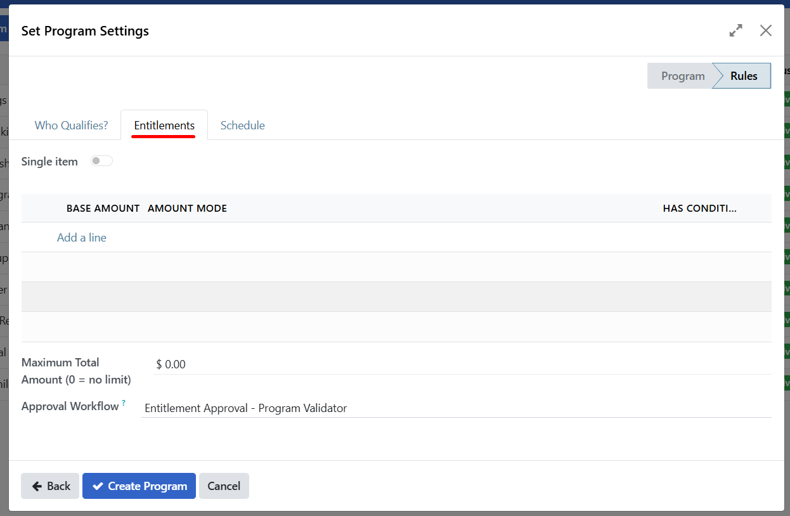Select the Entitlements tab
790x516 pixels.
[x=164, y=125]
